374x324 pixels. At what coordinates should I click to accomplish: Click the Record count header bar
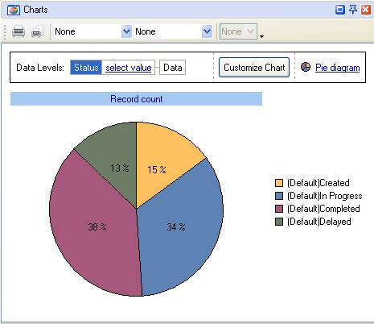136,99
